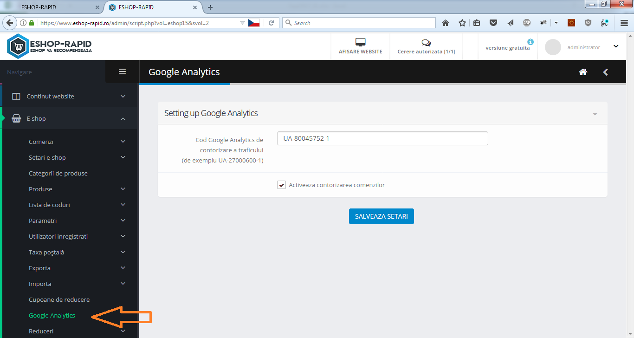
Task: Expand Lista de coduri submenu
Action: (123, 205)
